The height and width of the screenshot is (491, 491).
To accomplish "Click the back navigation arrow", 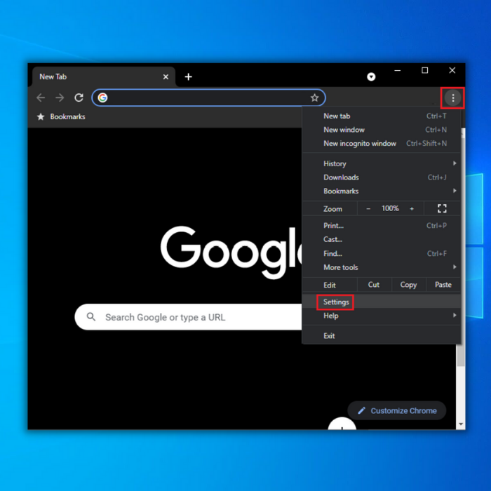I will 41,97.
